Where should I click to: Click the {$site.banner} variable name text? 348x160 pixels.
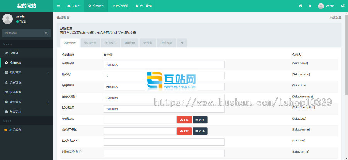tap(301, 130)
